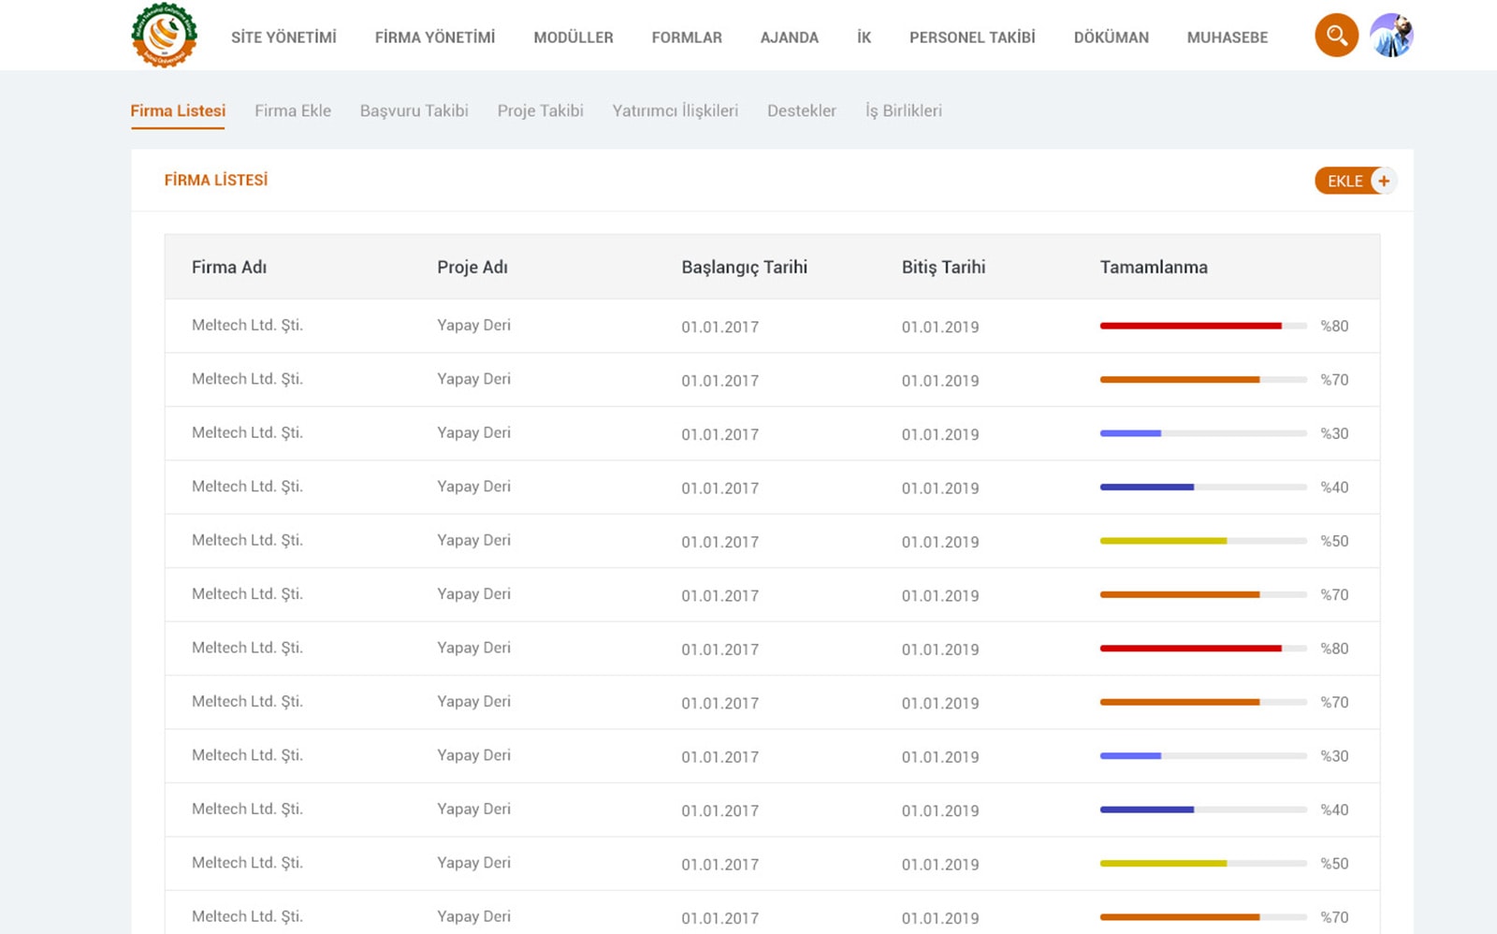Screen dimensions: 1497x934
Task: Switch to the Firma Ekle tab
Action: [293, 110]
